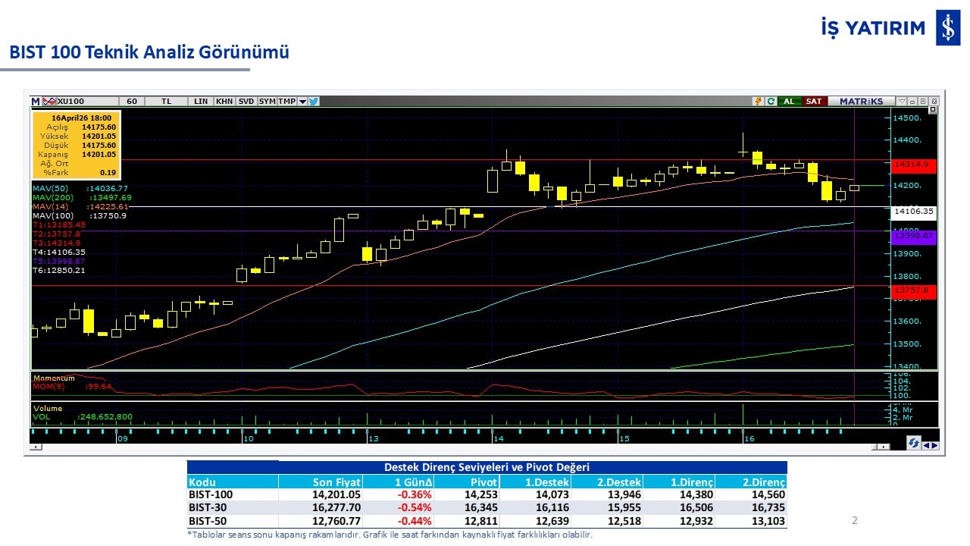Click the horizontal scrollbar under the chart
Image resolution: width=970 pixels, height=546 pixels.
(455, 447)
